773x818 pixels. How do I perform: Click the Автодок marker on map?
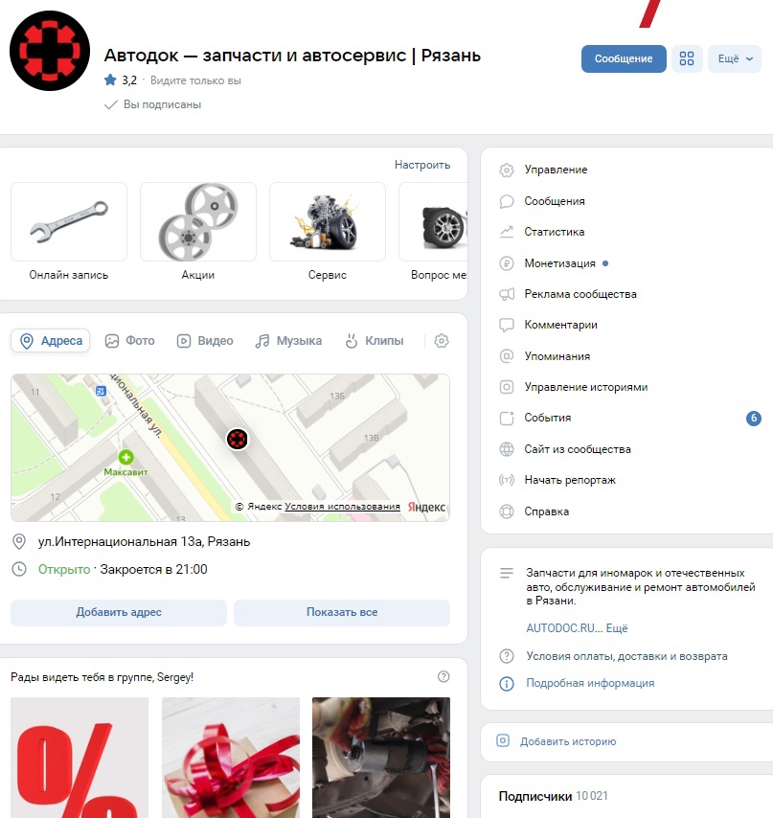(238, 439)
